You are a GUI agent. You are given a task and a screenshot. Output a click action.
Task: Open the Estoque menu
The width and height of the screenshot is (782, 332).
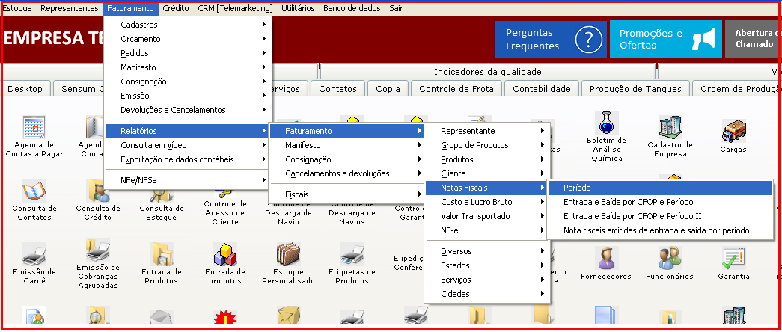click(18, 8)
